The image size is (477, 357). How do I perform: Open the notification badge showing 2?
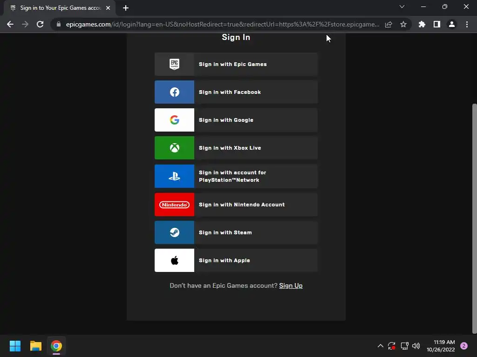tap(463, 346)
